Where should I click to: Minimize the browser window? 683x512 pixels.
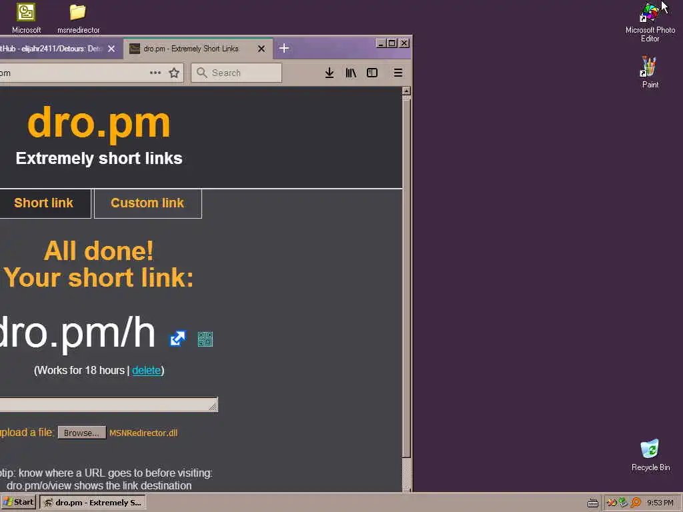(x=381, y=43)
